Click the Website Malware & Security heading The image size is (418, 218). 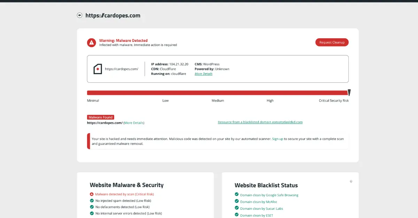[126, 185]
